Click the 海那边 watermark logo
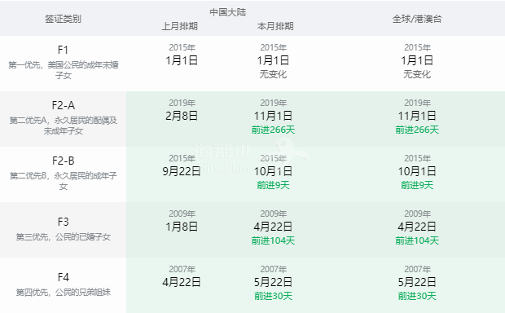The image size is (505, 313). click(x=251, y=155)
